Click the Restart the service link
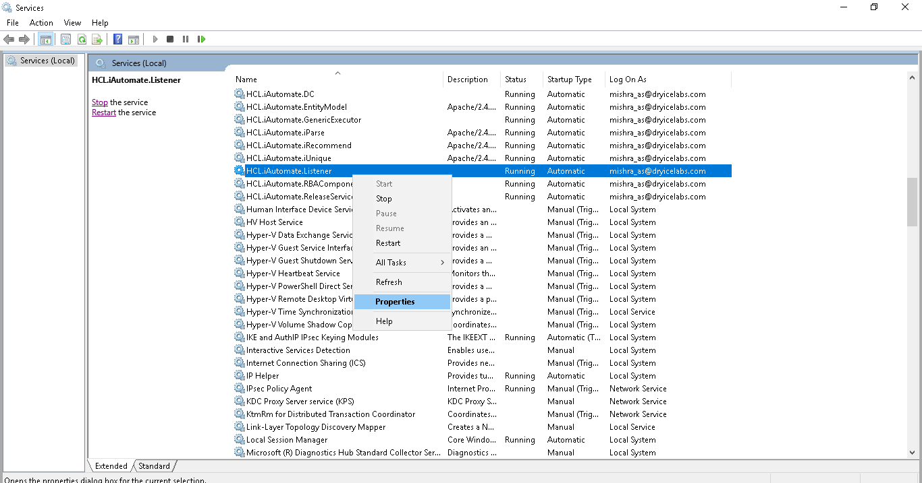This screenshot has height=483, width=922. [104, 112]
